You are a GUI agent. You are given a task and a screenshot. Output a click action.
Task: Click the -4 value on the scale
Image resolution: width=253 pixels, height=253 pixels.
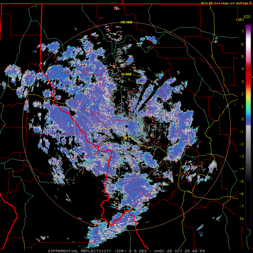[241, 169]
